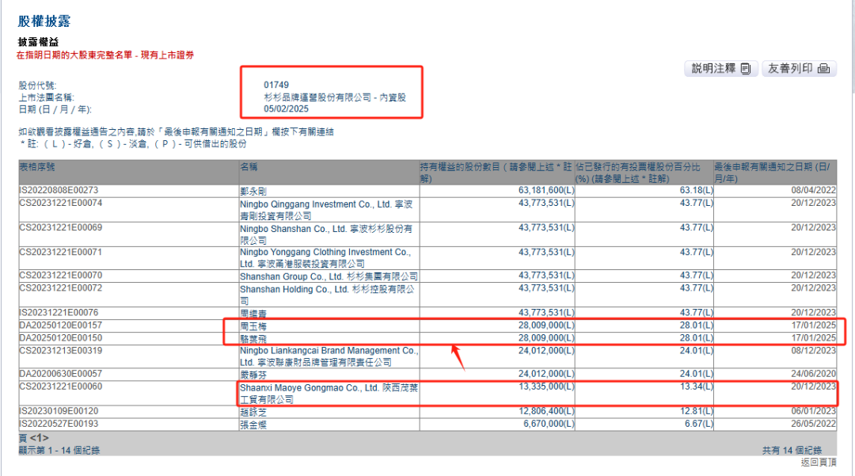
Task: Click notice date 20/12/2023 in the Shanshan Group row
Action: [813, 276]
